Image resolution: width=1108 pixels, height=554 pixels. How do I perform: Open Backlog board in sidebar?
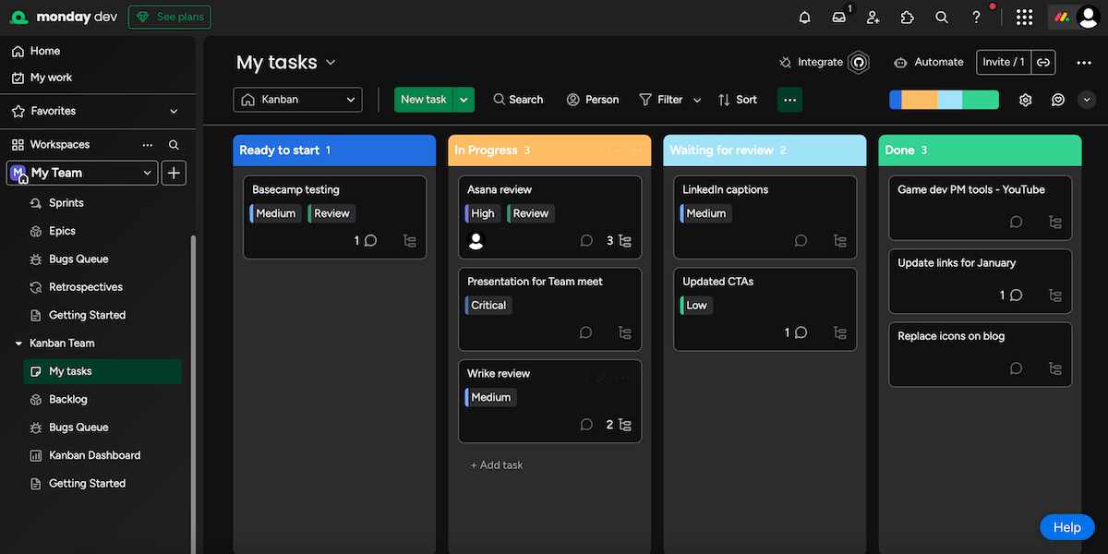pos(68,399)
